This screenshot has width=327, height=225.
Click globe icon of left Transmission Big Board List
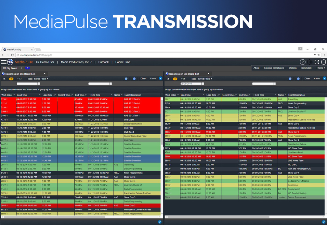point(3,74)
